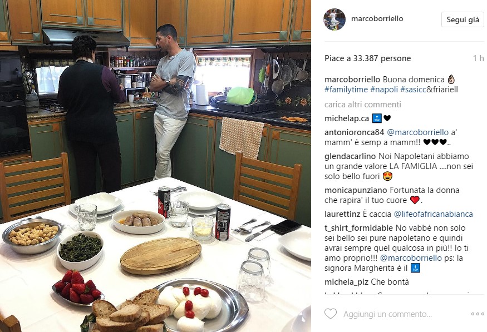This screenshot has height=332, width=487.
Task: Open commenter michelap.ca's profile
Action: click(x=347, y=118)
